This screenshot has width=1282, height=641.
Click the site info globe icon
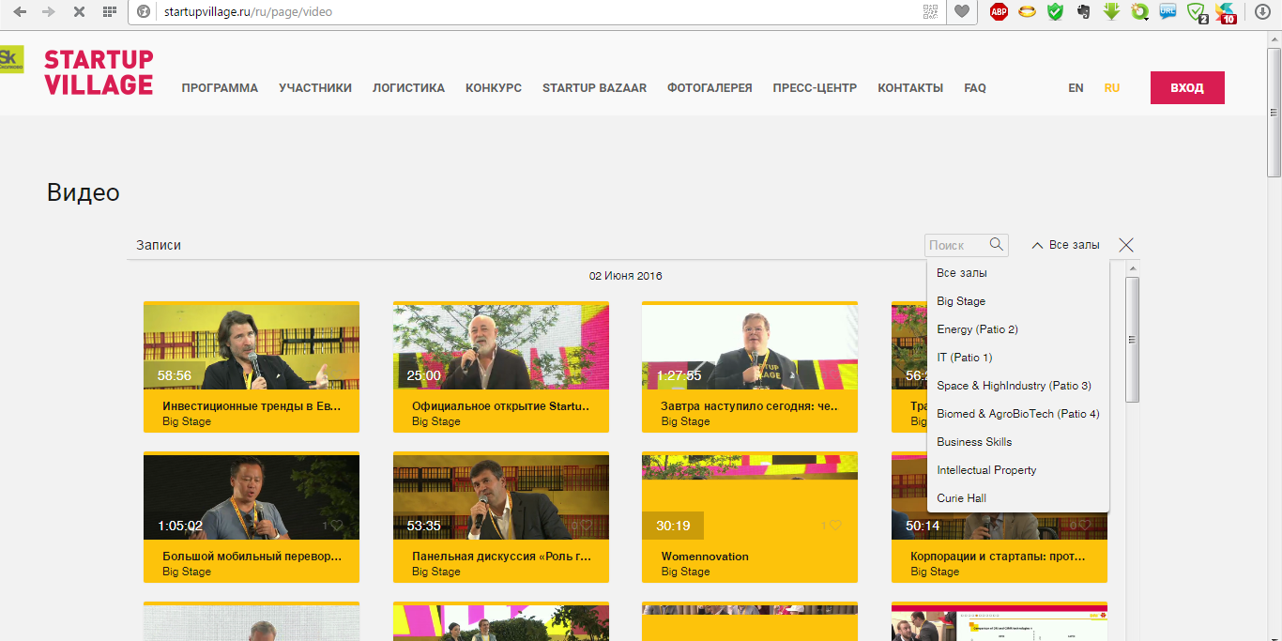[x=144, y=12]
